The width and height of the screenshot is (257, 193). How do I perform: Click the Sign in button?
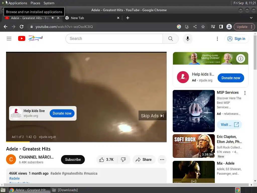click(x=236, y=39)
